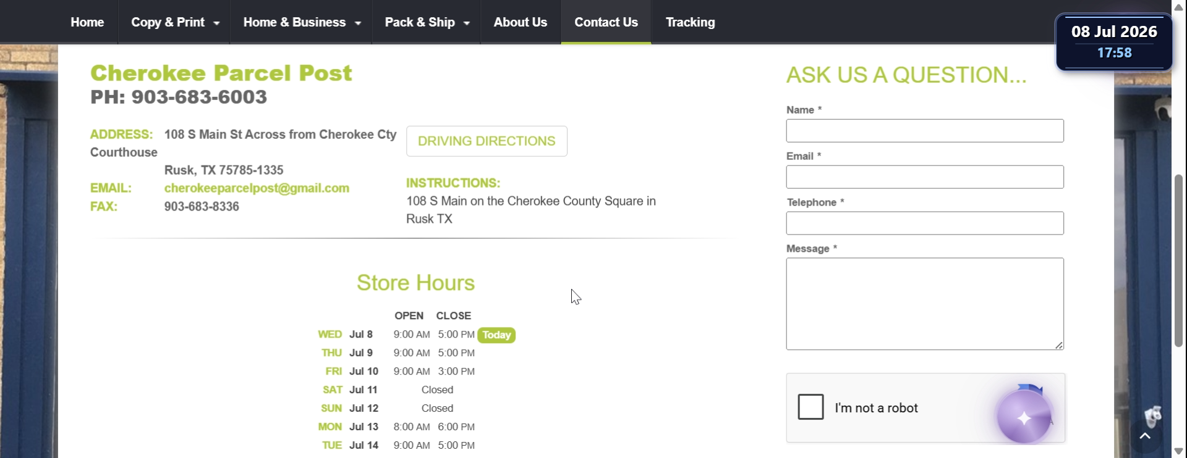Click the 08 Jul 2026 date clock widget
The width and height of the screenshot is (1187, 458).
(1114, 41)
